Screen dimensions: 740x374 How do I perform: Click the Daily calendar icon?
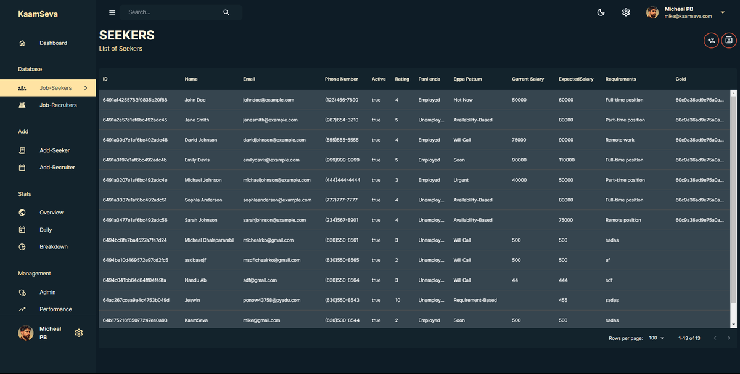[x=22, y=230]
